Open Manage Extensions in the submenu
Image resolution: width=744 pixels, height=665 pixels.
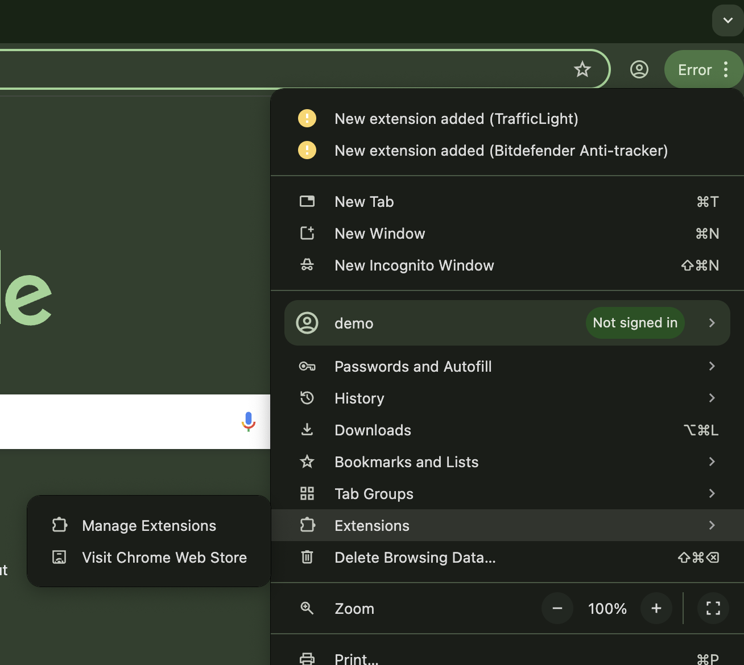point(149,526)
